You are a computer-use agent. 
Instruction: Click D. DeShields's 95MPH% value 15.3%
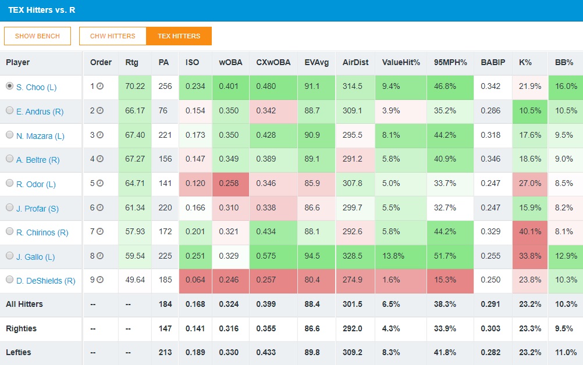coord(445,280)
